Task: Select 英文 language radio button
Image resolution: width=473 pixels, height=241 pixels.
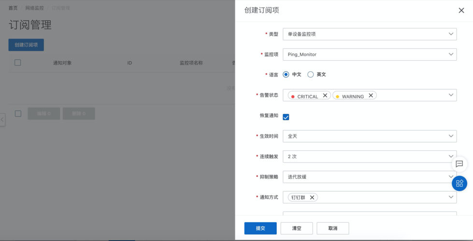Action: point(311,75)
